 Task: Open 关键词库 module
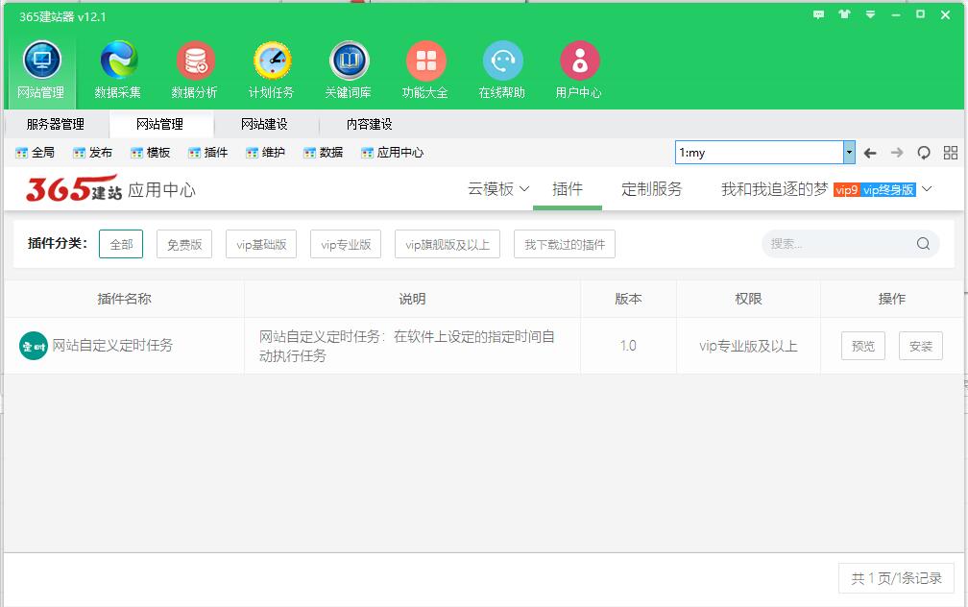click(349, 70)
